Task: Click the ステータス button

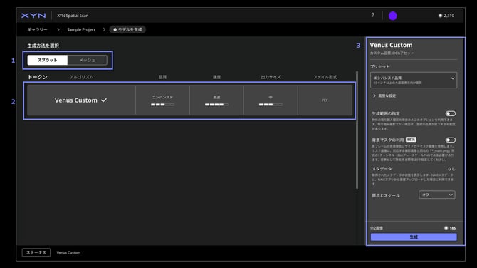Action: (36, 252)
